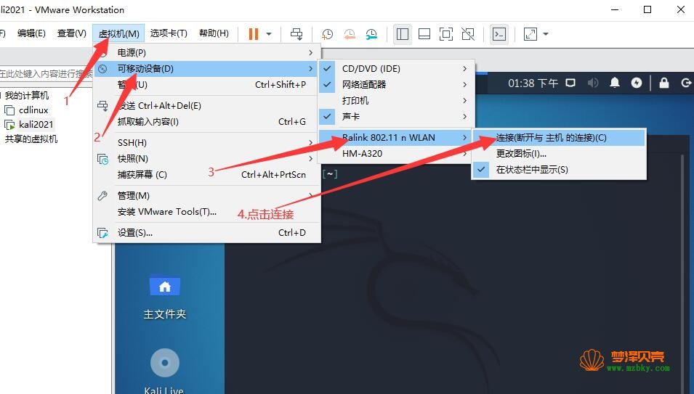
Task: Click the pause virtual machine toolbar icon
Action: coord(253,34)
